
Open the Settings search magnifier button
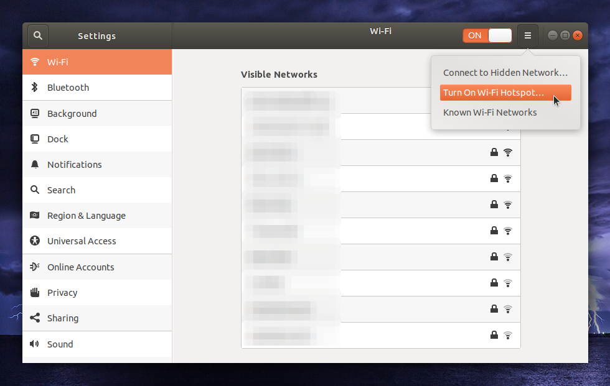click(x=38, y=35)
